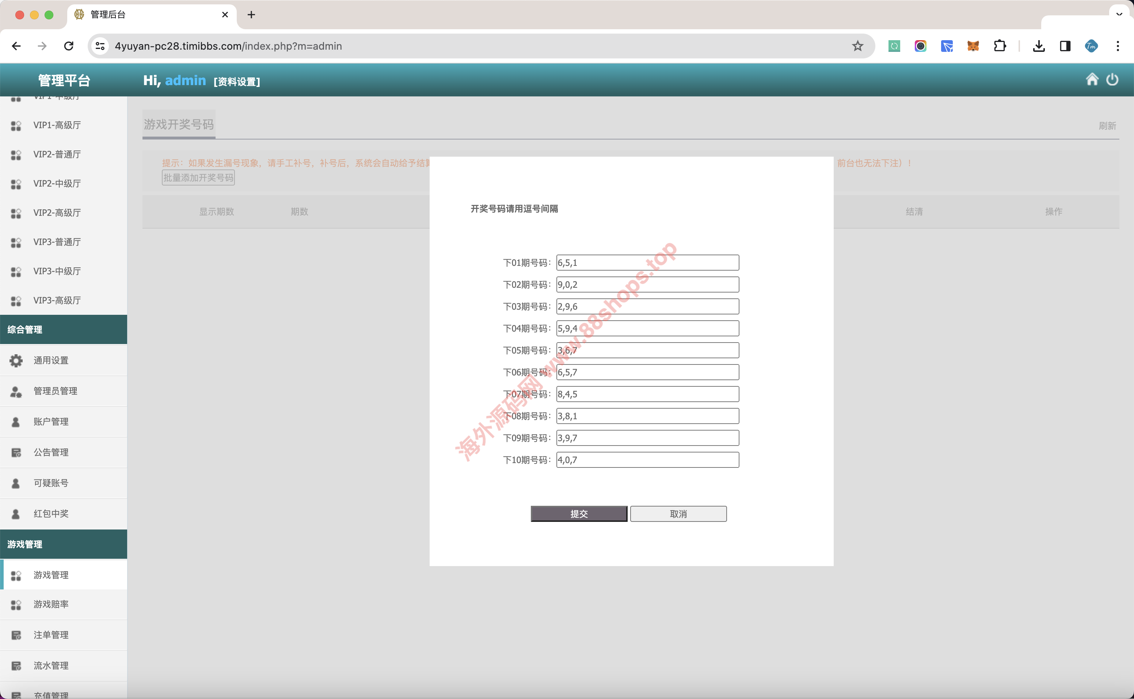Switch to 游戏开奖号码 tab

click(x=179, y=125)
